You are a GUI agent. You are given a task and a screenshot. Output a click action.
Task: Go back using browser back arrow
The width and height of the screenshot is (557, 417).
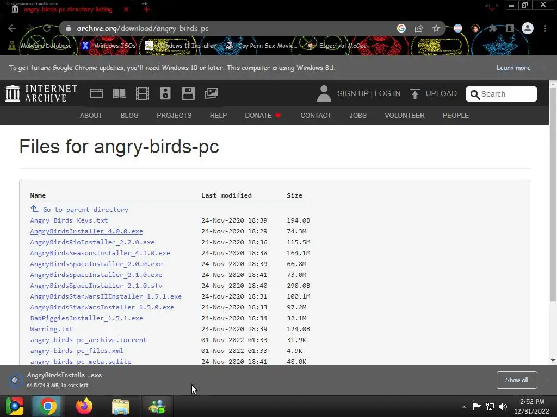click(12, 28)
